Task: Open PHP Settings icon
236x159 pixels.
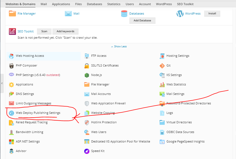Action: pos(11,75)
